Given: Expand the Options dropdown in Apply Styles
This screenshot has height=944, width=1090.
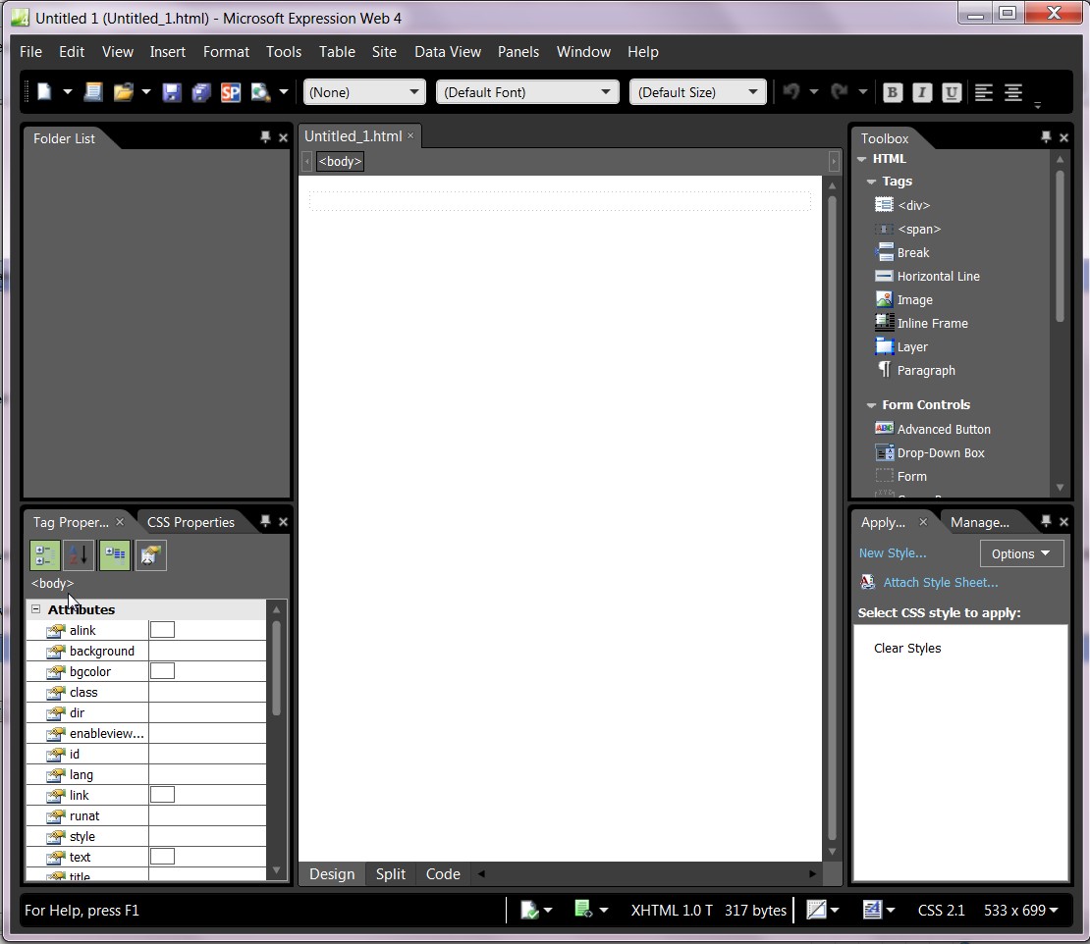Looking at the screenshot, I should pos(1021,553).
